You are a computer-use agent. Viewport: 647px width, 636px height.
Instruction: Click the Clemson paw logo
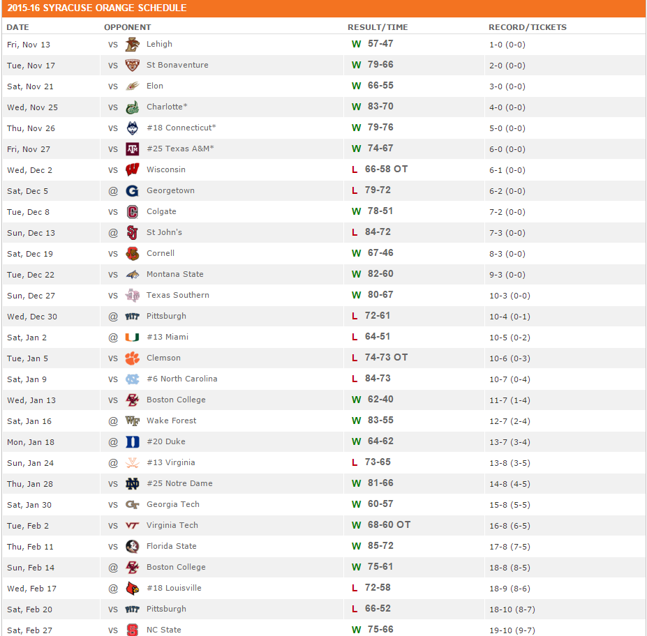132,358
